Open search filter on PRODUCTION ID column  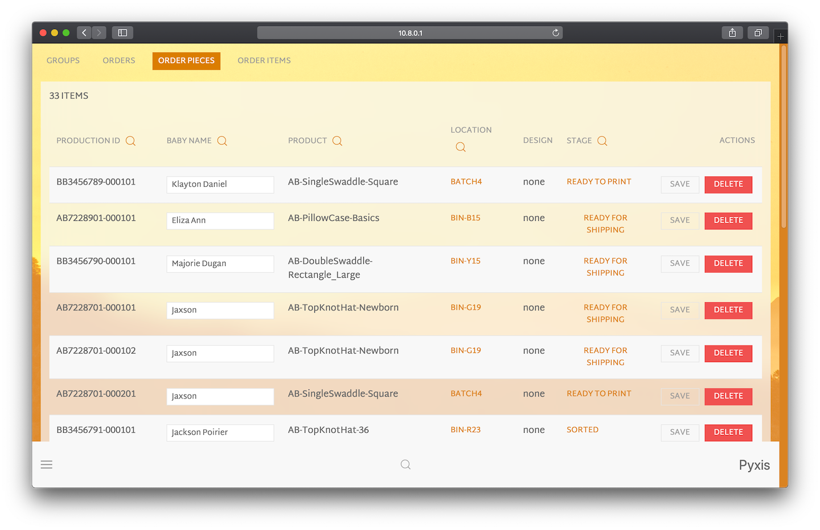pos(131,141)
